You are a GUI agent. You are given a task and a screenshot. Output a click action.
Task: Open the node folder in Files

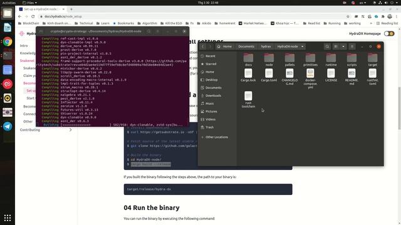click(269, 60)
